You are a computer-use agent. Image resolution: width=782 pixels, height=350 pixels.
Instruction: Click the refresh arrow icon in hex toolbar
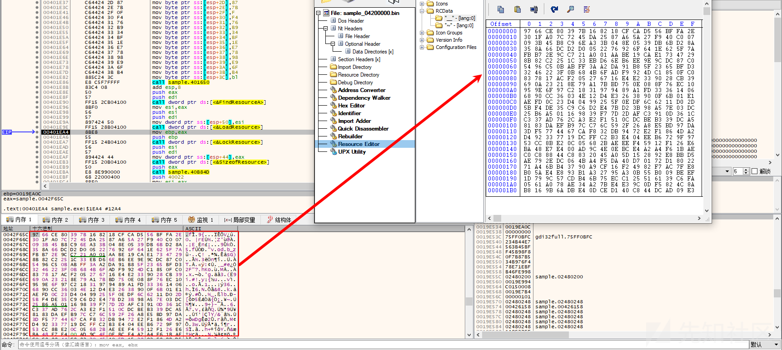(x=554, y=9)
